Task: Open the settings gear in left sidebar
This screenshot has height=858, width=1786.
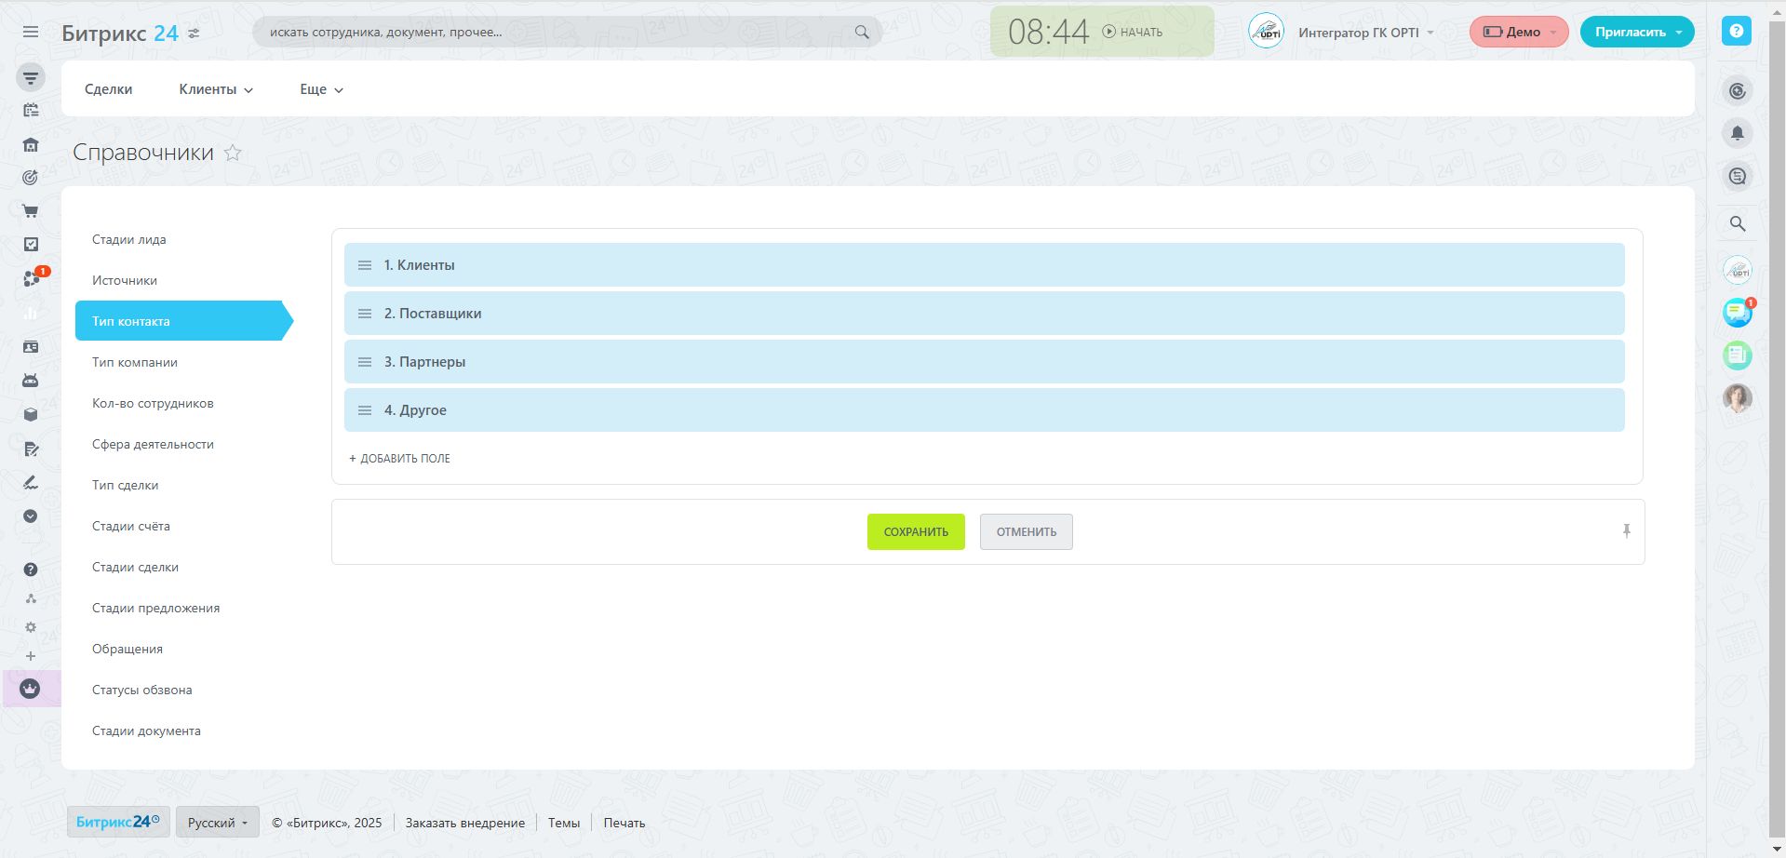Action: (31, 627)
